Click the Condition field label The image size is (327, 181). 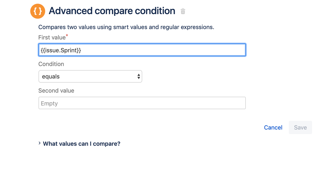click(51, 64)
